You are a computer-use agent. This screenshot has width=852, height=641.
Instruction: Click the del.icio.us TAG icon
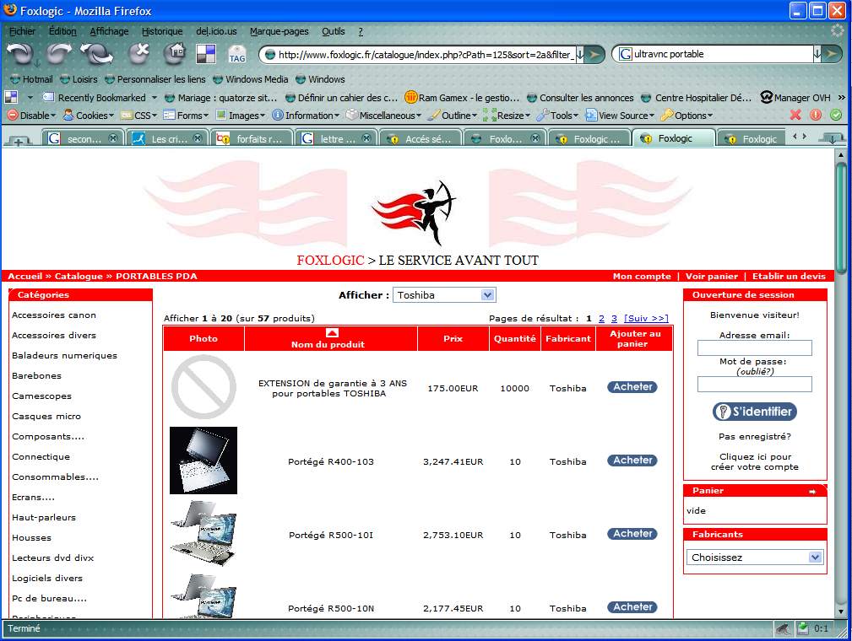click(236, 55)
